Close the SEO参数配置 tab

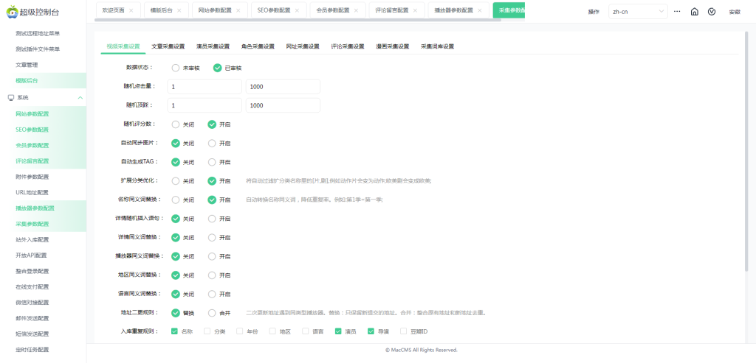pos(297,10)
